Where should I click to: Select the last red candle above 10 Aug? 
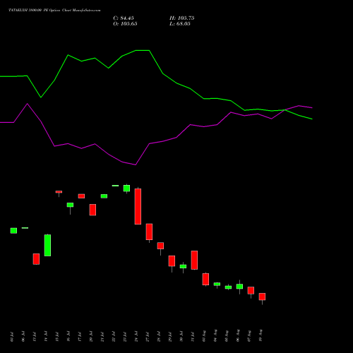(x=262, y=297)
